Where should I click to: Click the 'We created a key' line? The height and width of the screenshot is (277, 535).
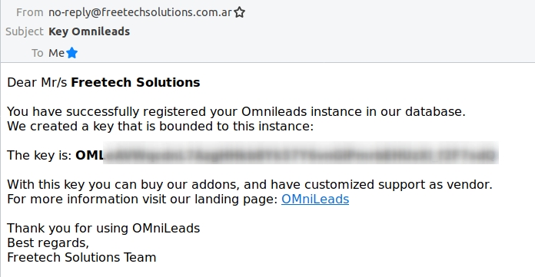click(160, 127)
